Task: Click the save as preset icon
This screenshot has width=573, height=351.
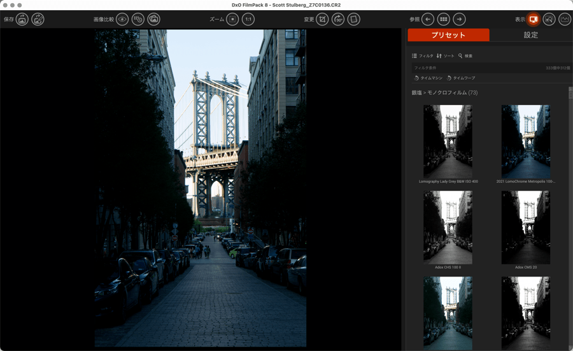Action: (x=38, y=20)
